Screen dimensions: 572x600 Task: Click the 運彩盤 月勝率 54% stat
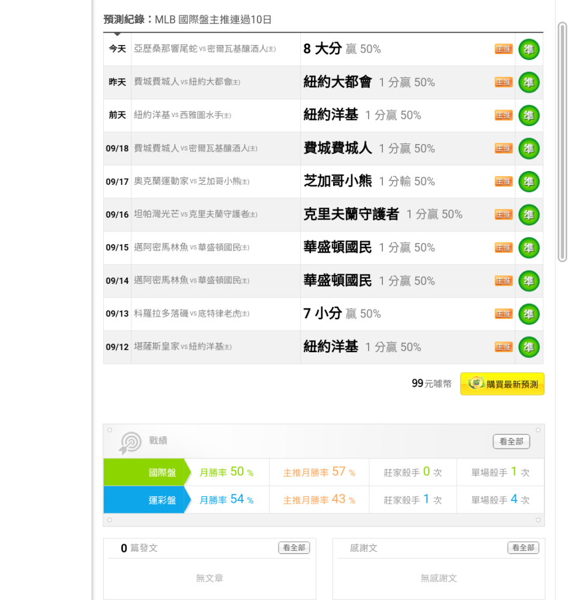(227, 499)
